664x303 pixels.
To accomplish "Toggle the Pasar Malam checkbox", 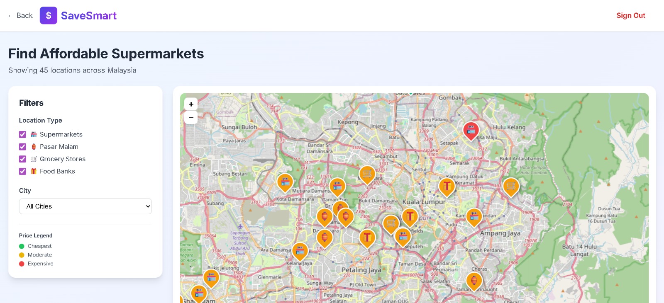I will click(22, 147).
